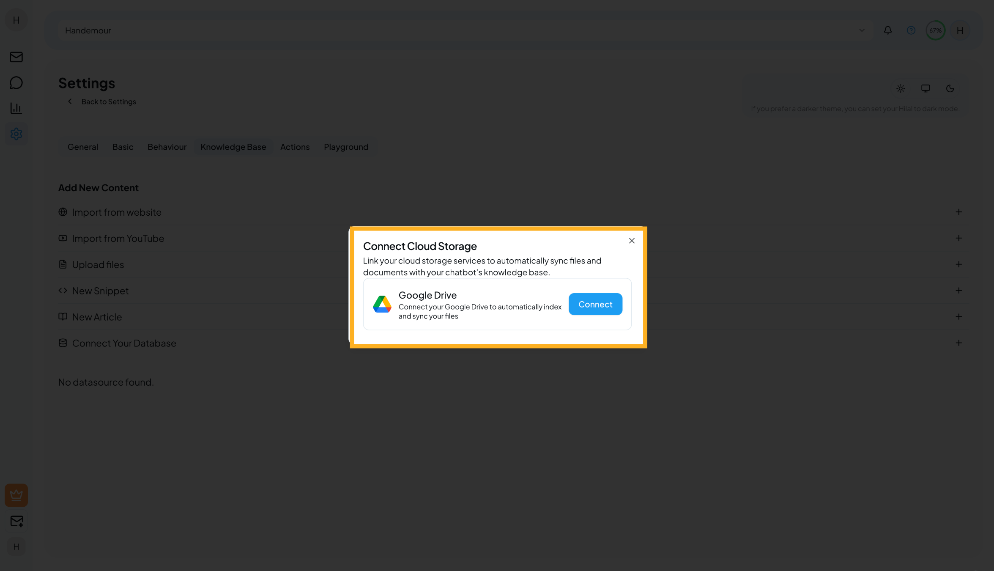Switch to the Knowledge Base tab
This screenshot has height=571, width=994.
(x=233, y=147)
